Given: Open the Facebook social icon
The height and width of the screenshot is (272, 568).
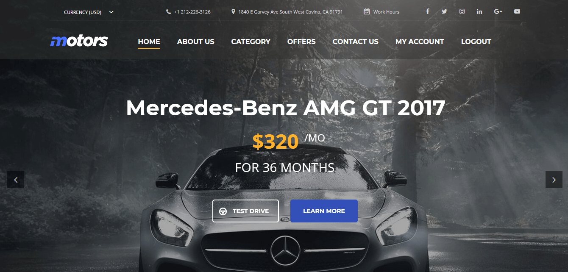Looking at the screenshot, I should (x=428, y=11).
